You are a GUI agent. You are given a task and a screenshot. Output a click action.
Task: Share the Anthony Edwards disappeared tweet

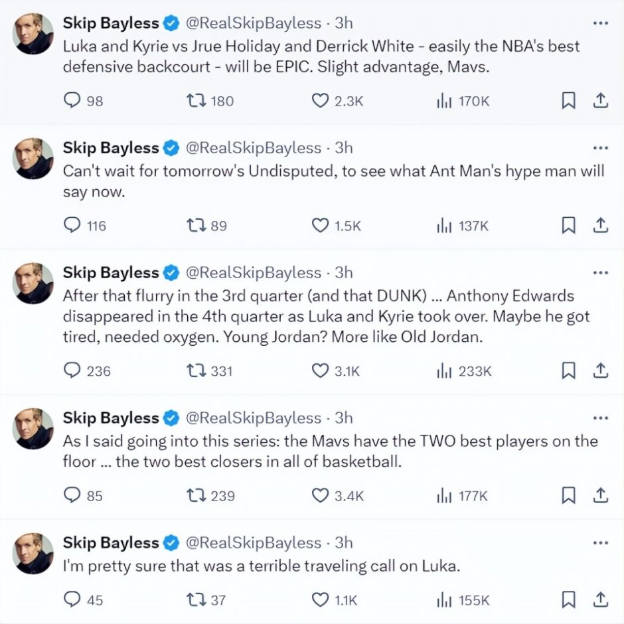600,370
